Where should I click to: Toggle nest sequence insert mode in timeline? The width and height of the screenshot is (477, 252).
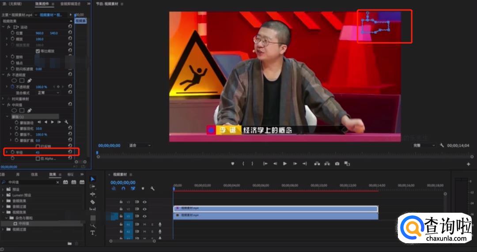(x=114, y=188)
